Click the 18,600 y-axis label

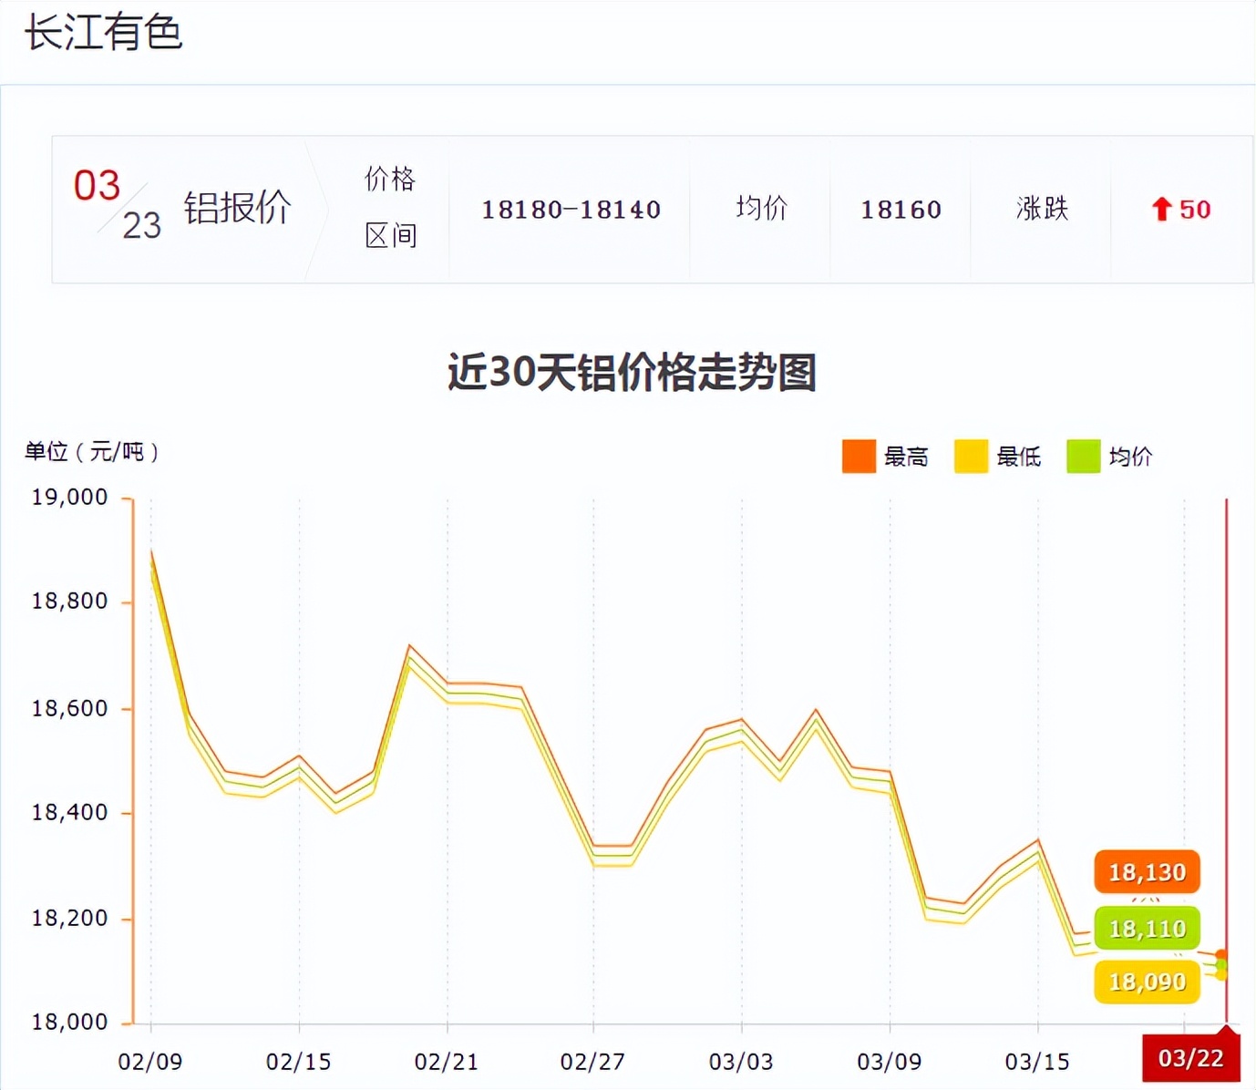click(x=70, y=708)
